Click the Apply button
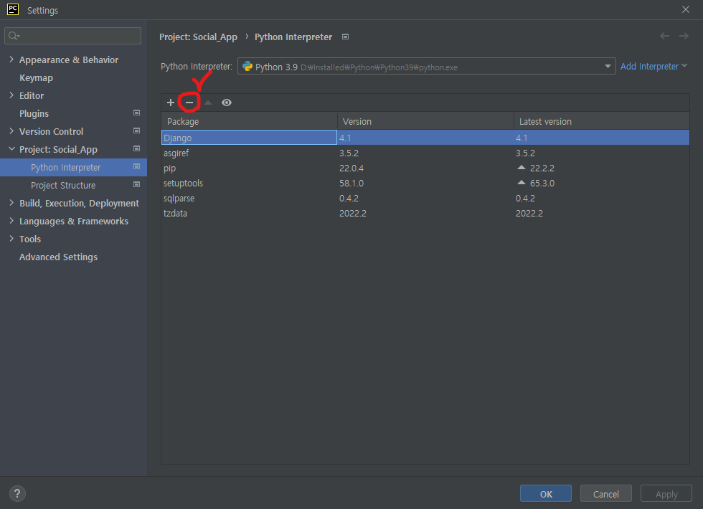This screenshot has width=703, height=509. (666, 494)
